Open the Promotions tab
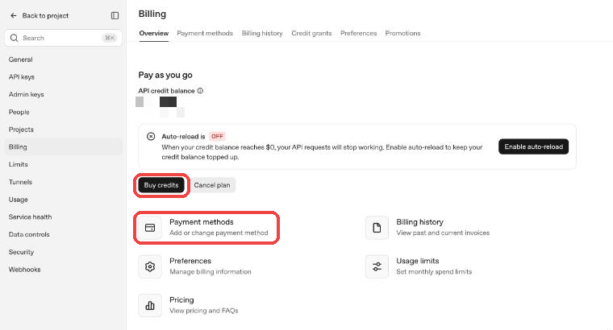 coord(402,33)
